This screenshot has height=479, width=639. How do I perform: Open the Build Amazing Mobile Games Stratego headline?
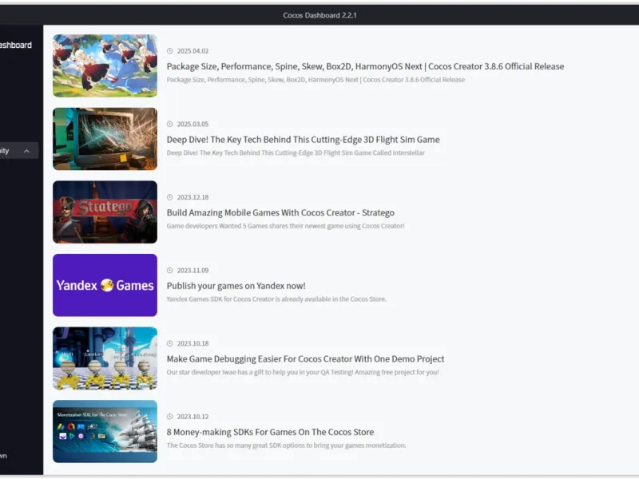[280, 212]
